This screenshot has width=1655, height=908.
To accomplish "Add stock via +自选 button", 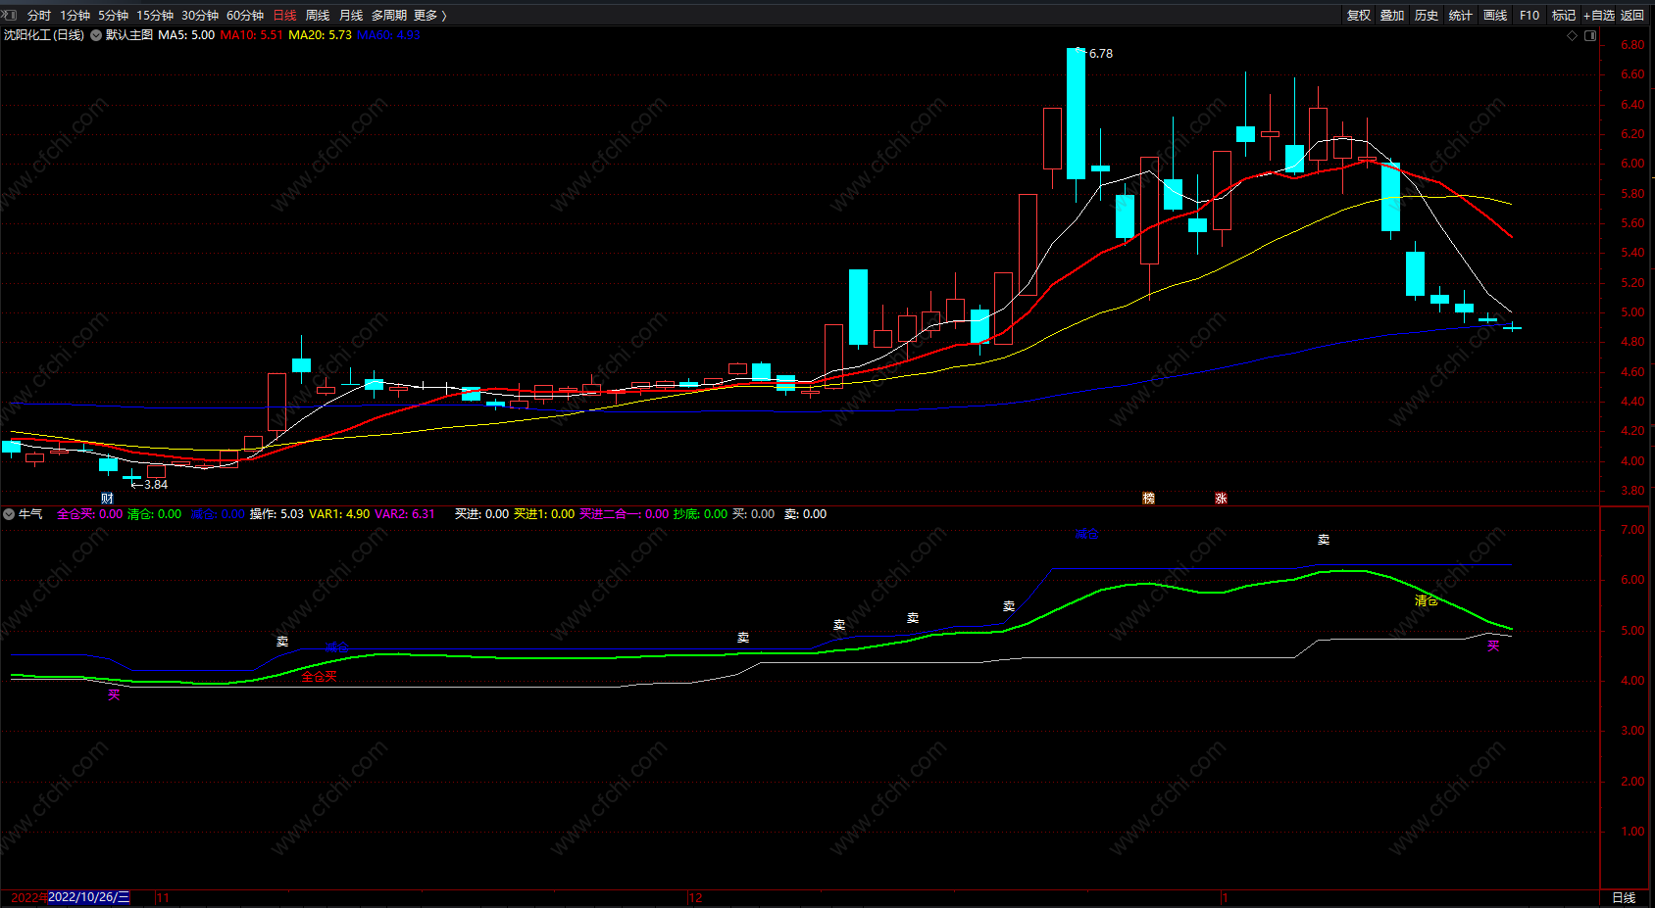I will (x=1598, y=16).
